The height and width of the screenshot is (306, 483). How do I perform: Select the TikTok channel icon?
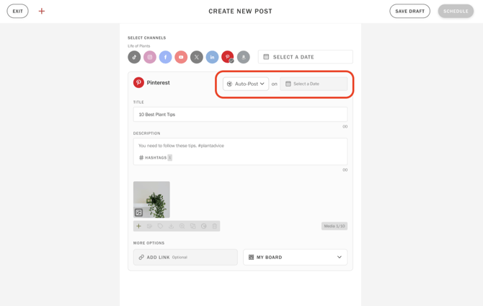point(134,57)
